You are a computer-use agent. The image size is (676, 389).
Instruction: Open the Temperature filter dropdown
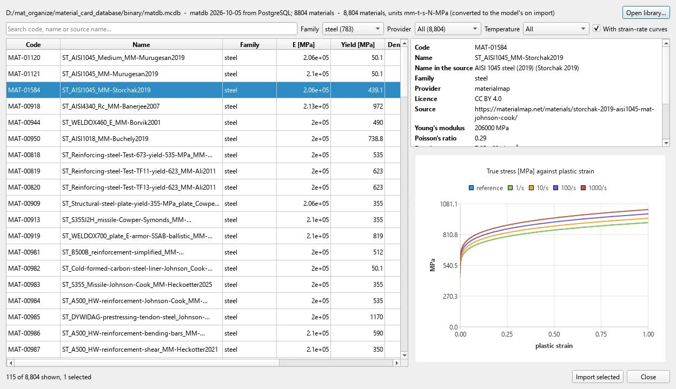point(556,29)
